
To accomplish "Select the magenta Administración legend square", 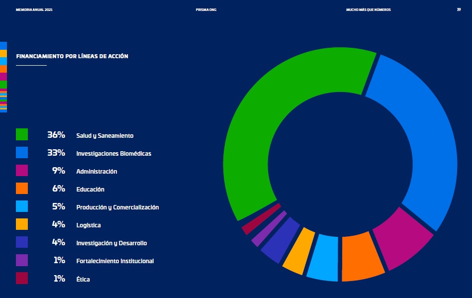I will pos(22,171).
